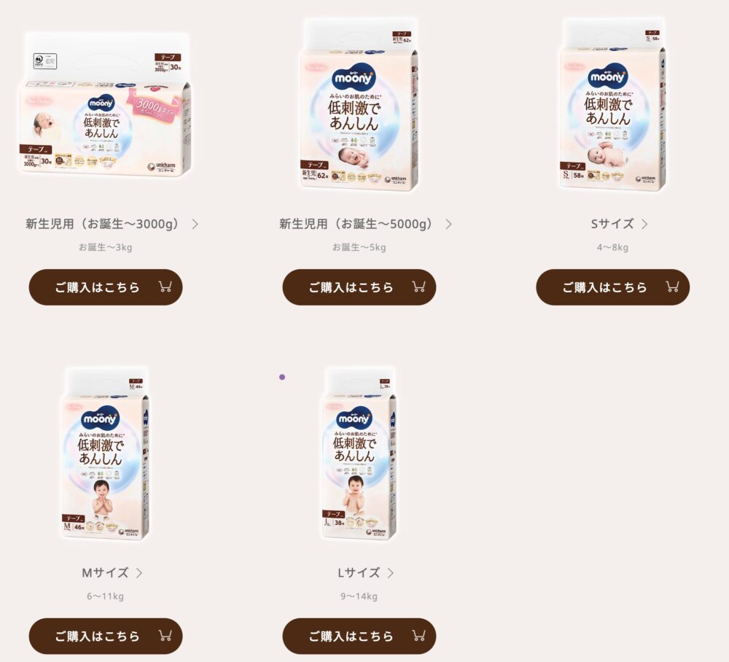Select the Moony Mサイズ 46-count package image
This screenshot has height=662, width=729.
[105, 453]
